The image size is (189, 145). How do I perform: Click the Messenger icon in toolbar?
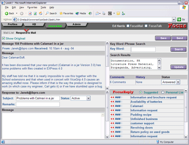coord(123,13)
